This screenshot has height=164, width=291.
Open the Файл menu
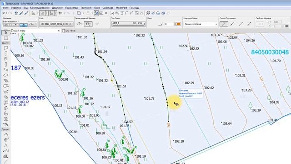[5, 8]
